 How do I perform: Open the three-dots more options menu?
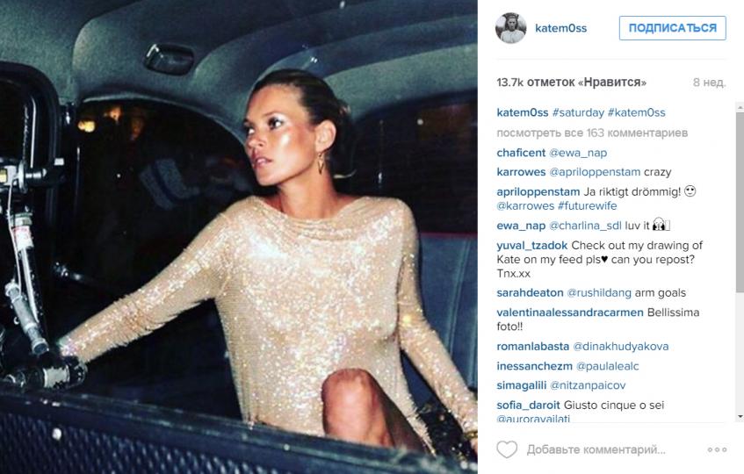pos(717,449)
